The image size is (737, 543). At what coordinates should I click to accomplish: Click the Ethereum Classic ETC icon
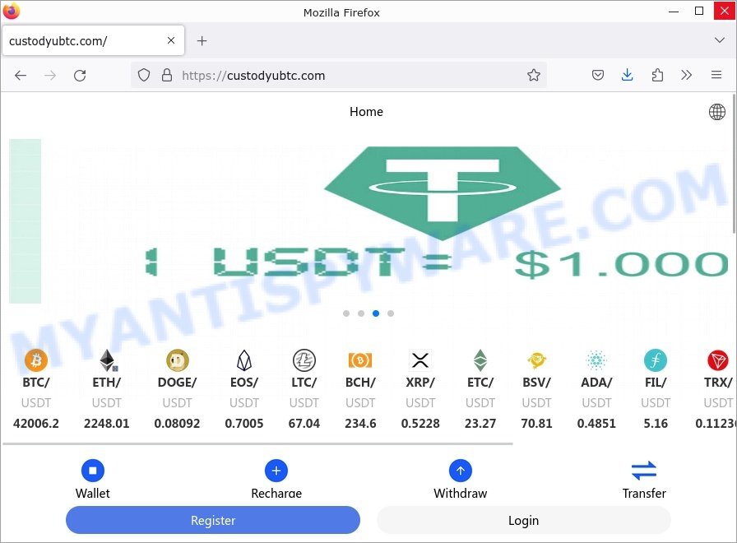[480, 360]
